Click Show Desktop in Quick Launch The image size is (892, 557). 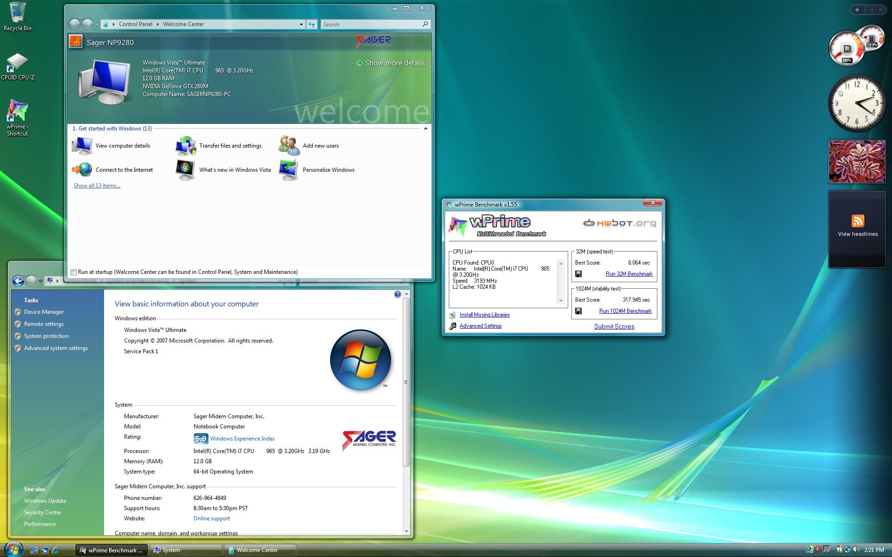pyautogui.click(x=34, y=550)
